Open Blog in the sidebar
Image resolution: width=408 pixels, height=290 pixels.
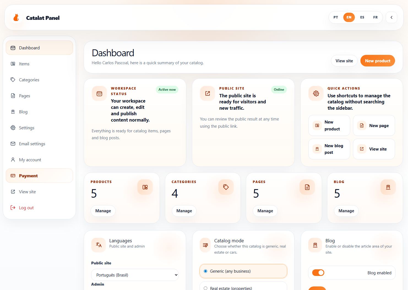[39, 112]
